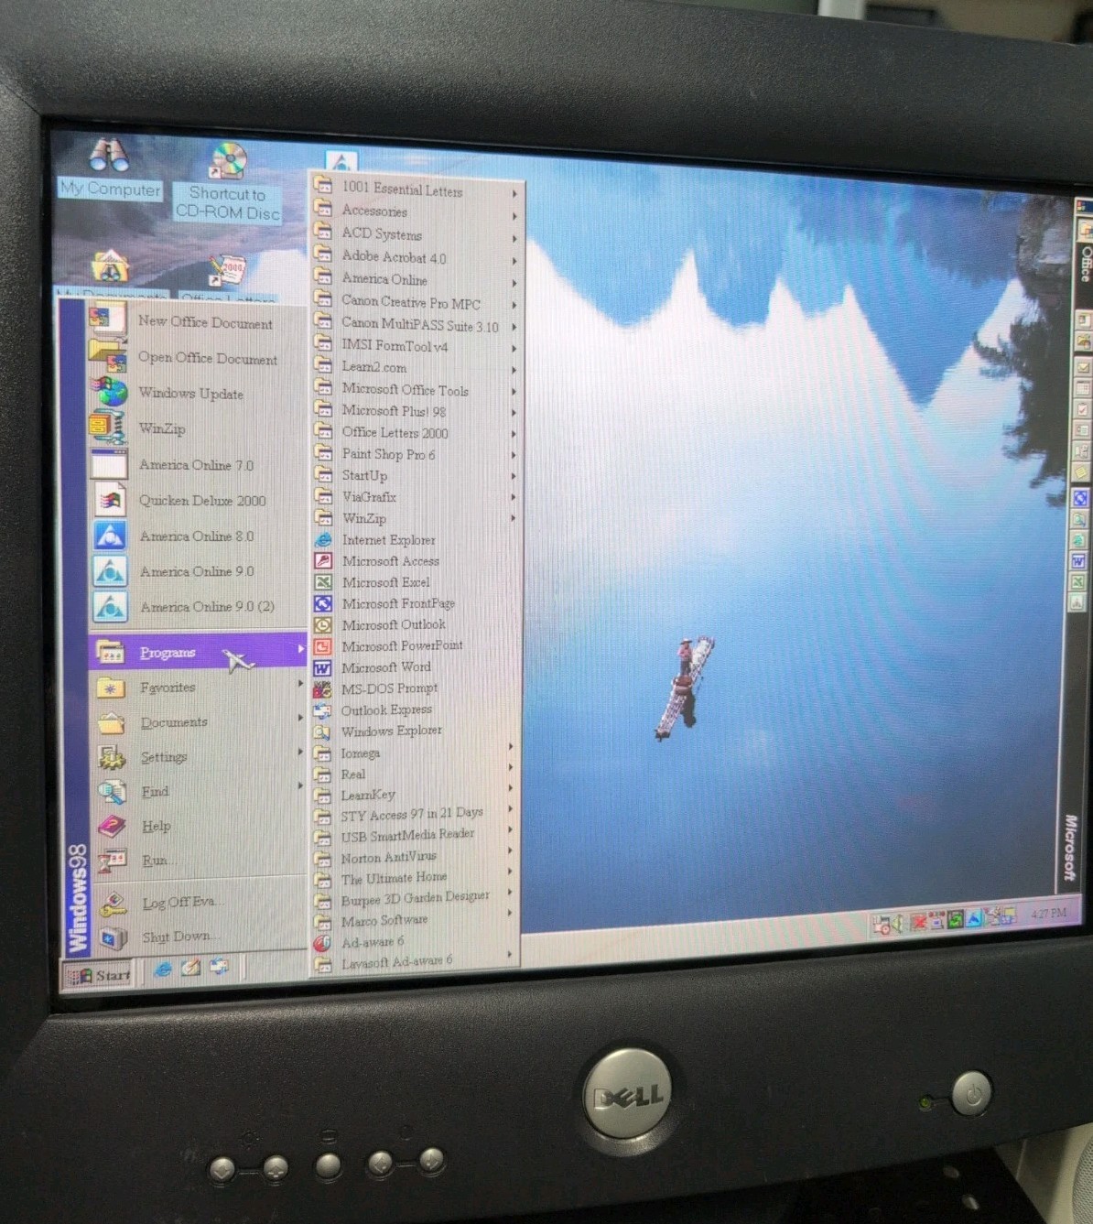This screenshot has height=1224, width=1093.
Task: Click the 4:27 PM taskbar clock
Action: [x=1049, y=913]
